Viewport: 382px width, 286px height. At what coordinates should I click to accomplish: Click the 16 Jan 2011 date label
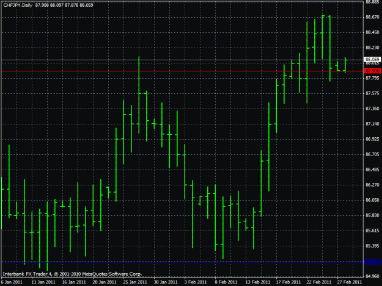click(74, 282)
